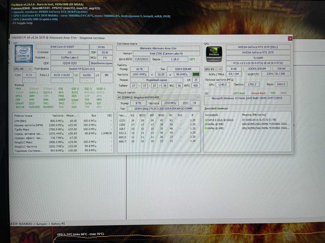Viewport: 325px width, 243px height.
Task: Click video memory clock 1750.2
Action: [252, 84]
